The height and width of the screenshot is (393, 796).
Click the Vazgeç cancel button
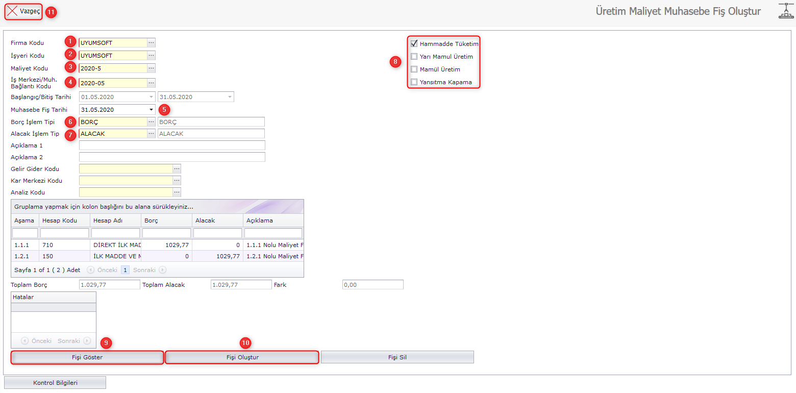[23, 11]
